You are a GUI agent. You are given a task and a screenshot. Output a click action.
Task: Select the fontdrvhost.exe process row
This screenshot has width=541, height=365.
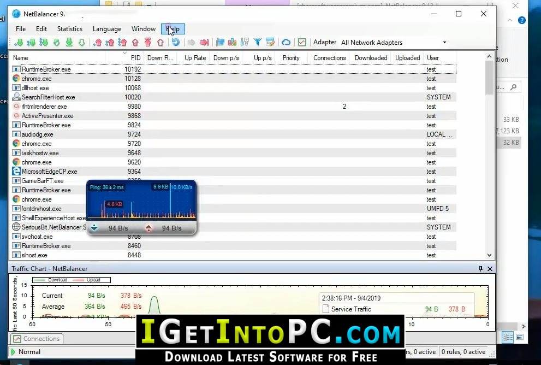(x=234, y=209)
